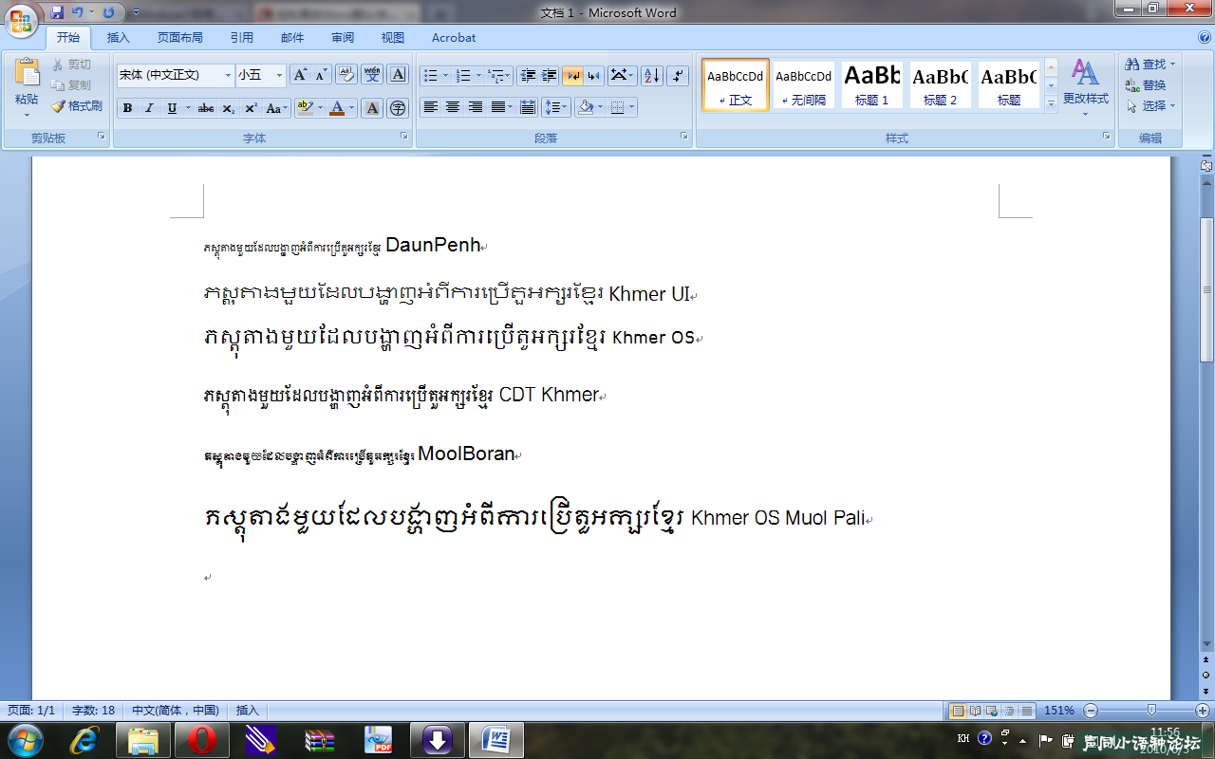
Task: Open Internet Explorer from the taskbar
Action: [x=85, y=739]
